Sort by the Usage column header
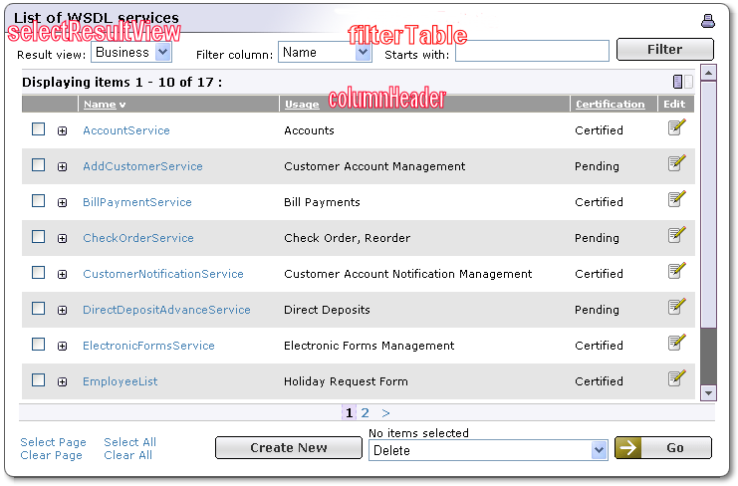Viewport: 738px width, 486px height. [x=302, y=104]
